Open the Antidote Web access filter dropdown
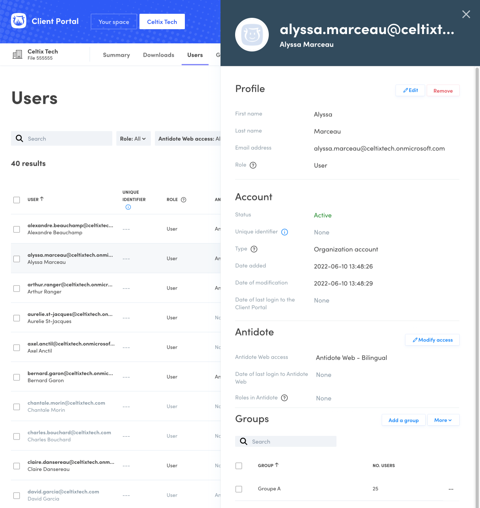 [x=188, y=139]
